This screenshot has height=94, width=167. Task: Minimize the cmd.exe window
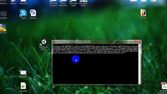pos(129,41)
